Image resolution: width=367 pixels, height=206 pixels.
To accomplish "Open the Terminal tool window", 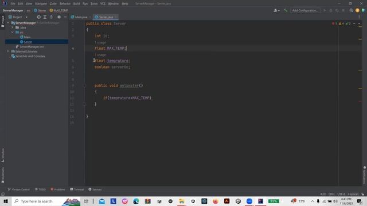I will 77,189.
